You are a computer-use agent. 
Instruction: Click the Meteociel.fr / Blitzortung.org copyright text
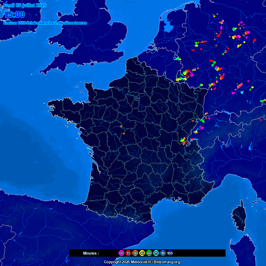(142, 262)
